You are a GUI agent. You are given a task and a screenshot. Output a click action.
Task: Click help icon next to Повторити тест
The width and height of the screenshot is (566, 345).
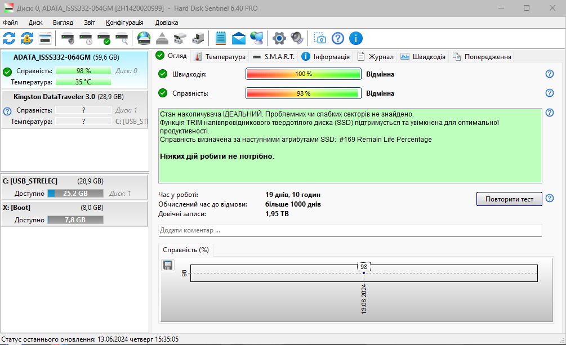(550, 198)
